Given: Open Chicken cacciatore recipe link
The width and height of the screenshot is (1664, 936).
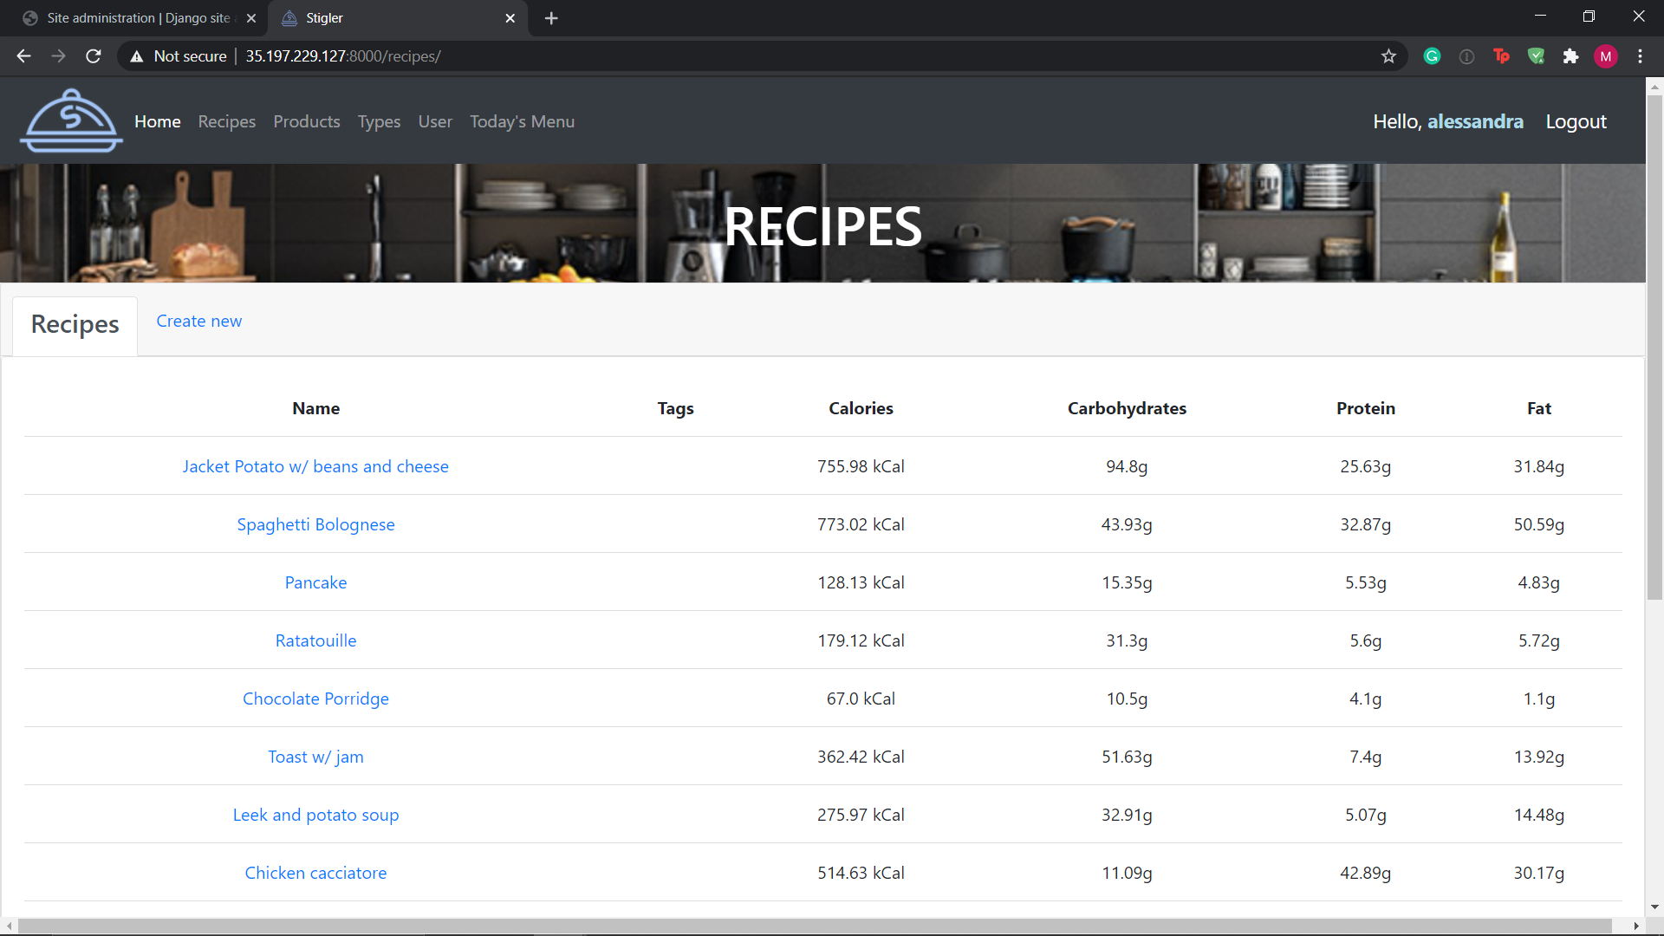Looking at the screenshot, I should (315, 873).
